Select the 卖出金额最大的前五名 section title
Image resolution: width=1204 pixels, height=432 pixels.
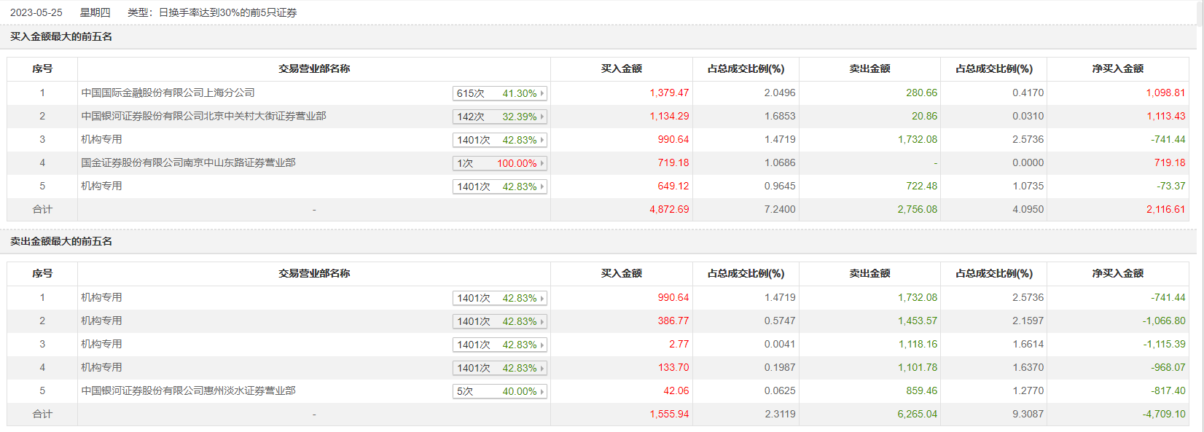click(x=61, y=241)
